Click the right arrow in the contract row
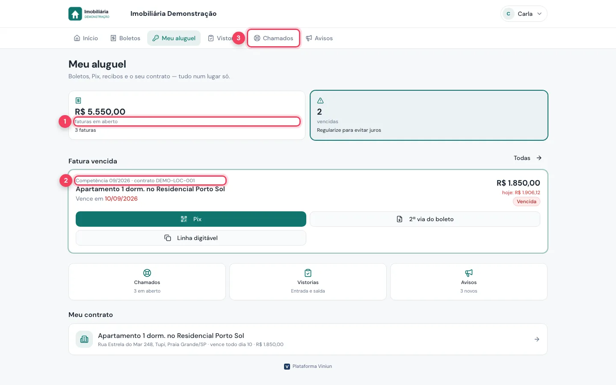This screenshot has height=385, width=616. [537, 339]
